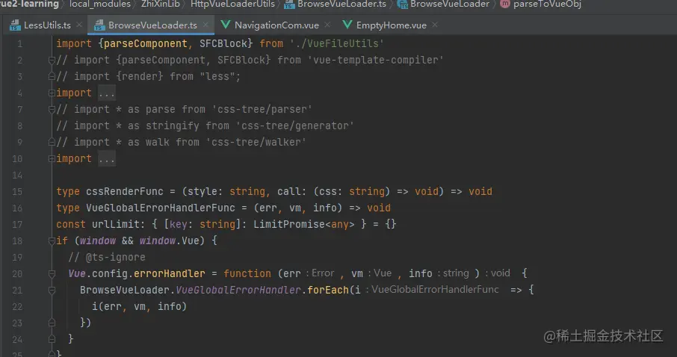Click the ': Vue' inlay hint on line 20
677x357 pixels.
(380, 273)
